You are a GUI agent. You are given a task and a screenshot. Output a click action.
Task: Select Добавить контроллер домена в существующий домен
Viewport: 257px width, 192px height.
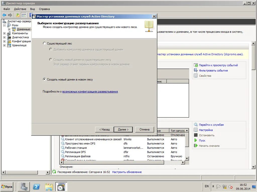coord(51,49)
